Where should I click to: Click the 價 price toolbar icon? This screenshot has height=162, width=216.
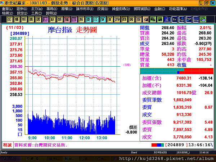(x=31, y=19)
